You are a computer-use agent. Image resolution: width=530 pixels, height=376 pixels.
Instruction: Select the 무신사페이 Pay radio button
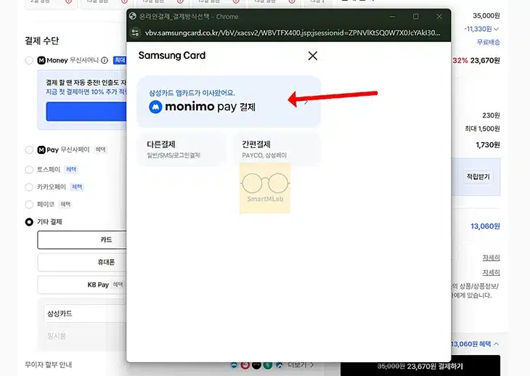(x=29, y=150)
